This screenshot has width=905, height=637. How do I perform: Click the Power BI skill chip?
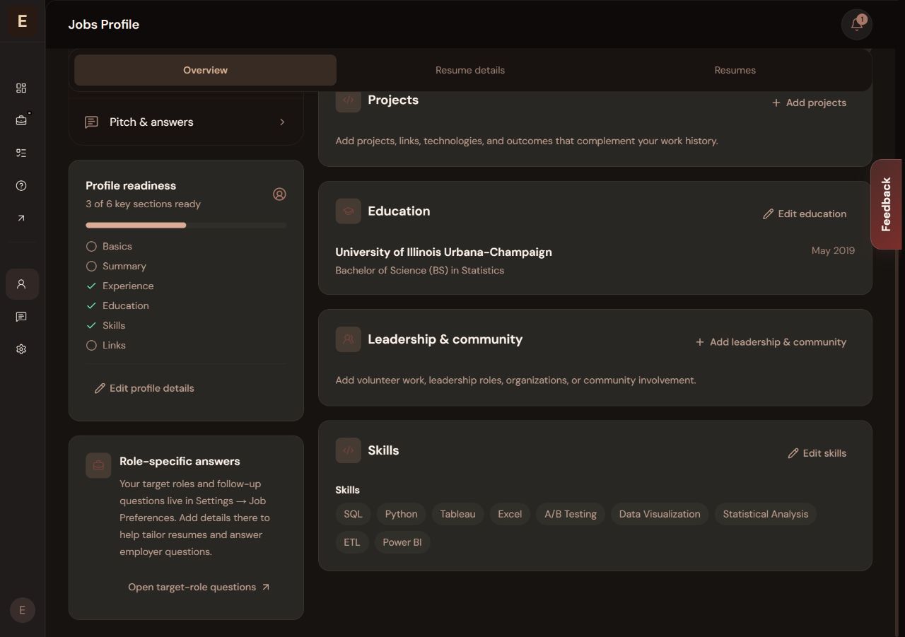pos(402,542)
